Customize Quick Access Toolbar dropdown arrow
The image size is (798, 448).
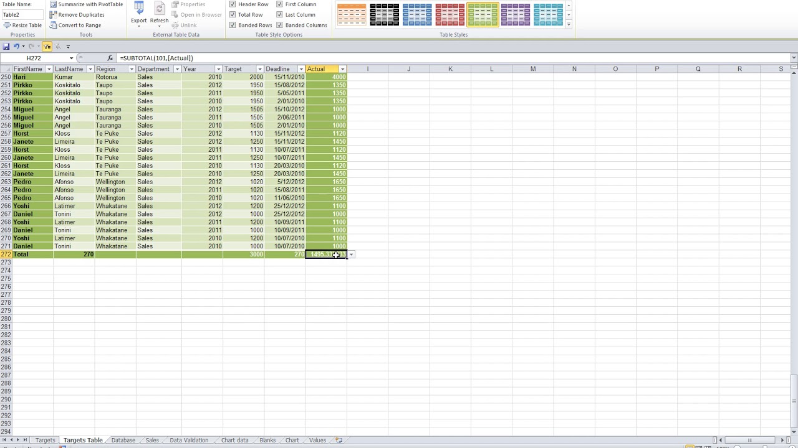point(68,46)
